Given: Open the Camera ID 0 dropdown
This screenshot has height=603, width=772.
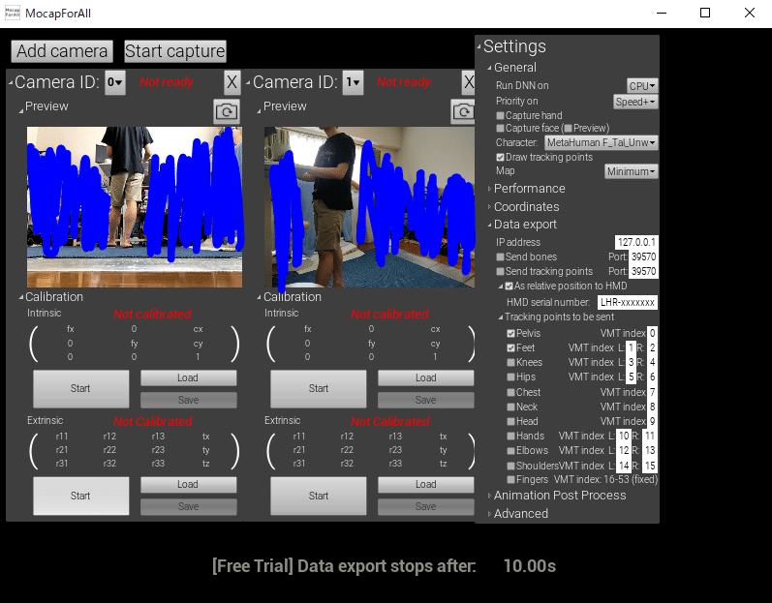Looking at the screenshot, I should (x=115, y=82).
